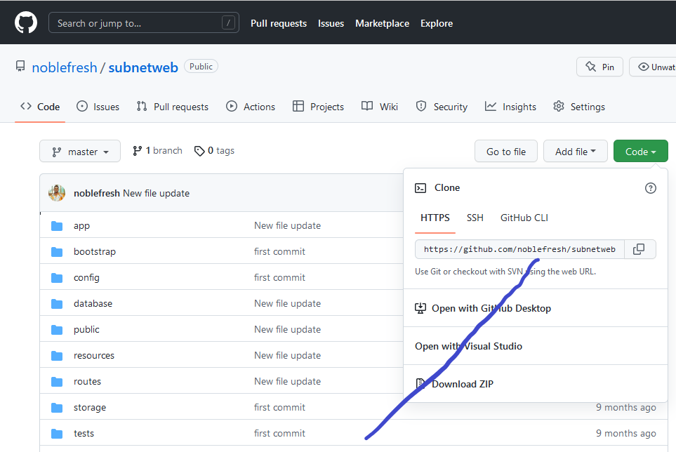Pin the repository with Pin button
This screenshot has width=676, height=452.
click(599, 67)
